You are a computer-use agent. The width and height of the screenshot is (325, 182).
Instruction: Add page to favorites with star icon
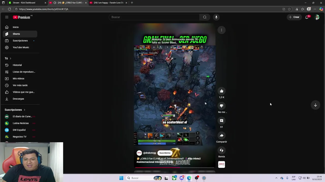289,9
